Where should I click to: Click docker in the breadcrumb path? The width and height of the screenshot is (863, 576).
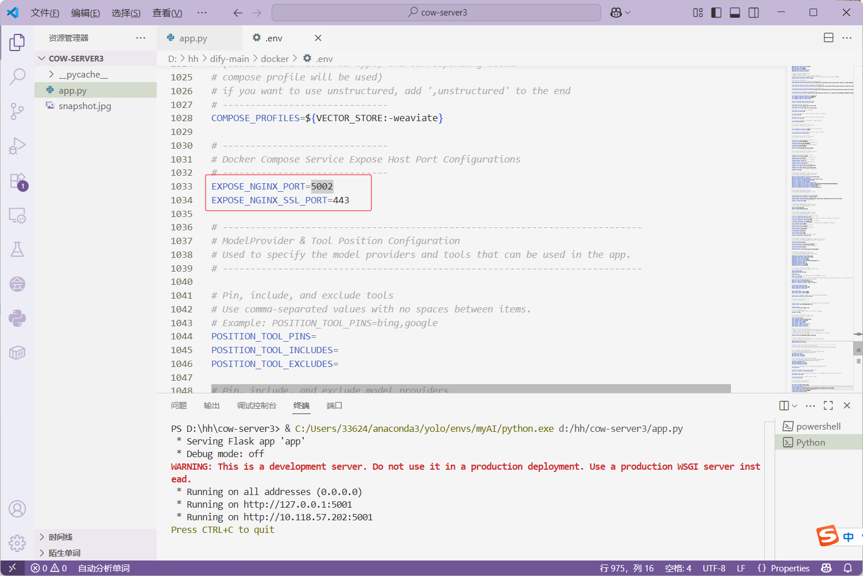click(x=275, y=59)
